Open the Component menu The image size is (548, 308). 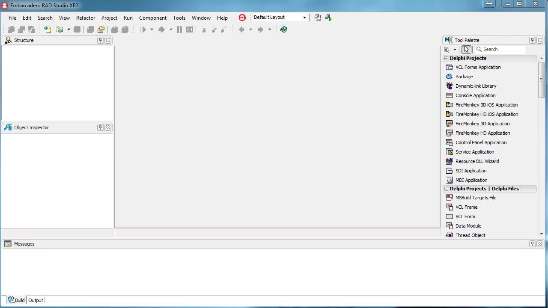(153, 18)
